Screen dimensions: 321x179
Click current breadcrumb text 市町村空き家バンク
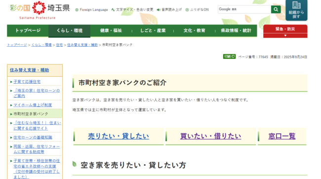[117, 45]
